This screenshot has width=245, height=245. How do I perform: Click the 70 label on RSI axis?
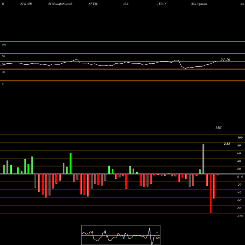(3, 56)
